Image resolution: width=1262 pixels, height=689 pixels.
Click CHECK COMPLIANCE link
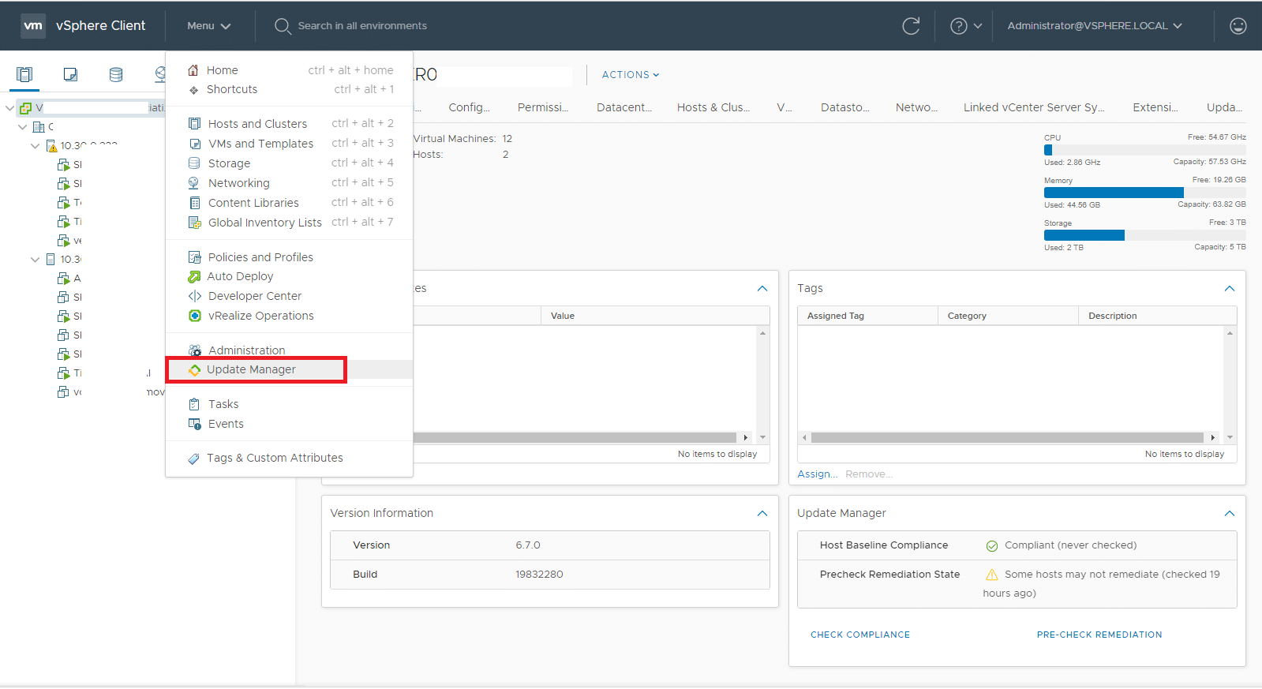click(x=860, y=635)
